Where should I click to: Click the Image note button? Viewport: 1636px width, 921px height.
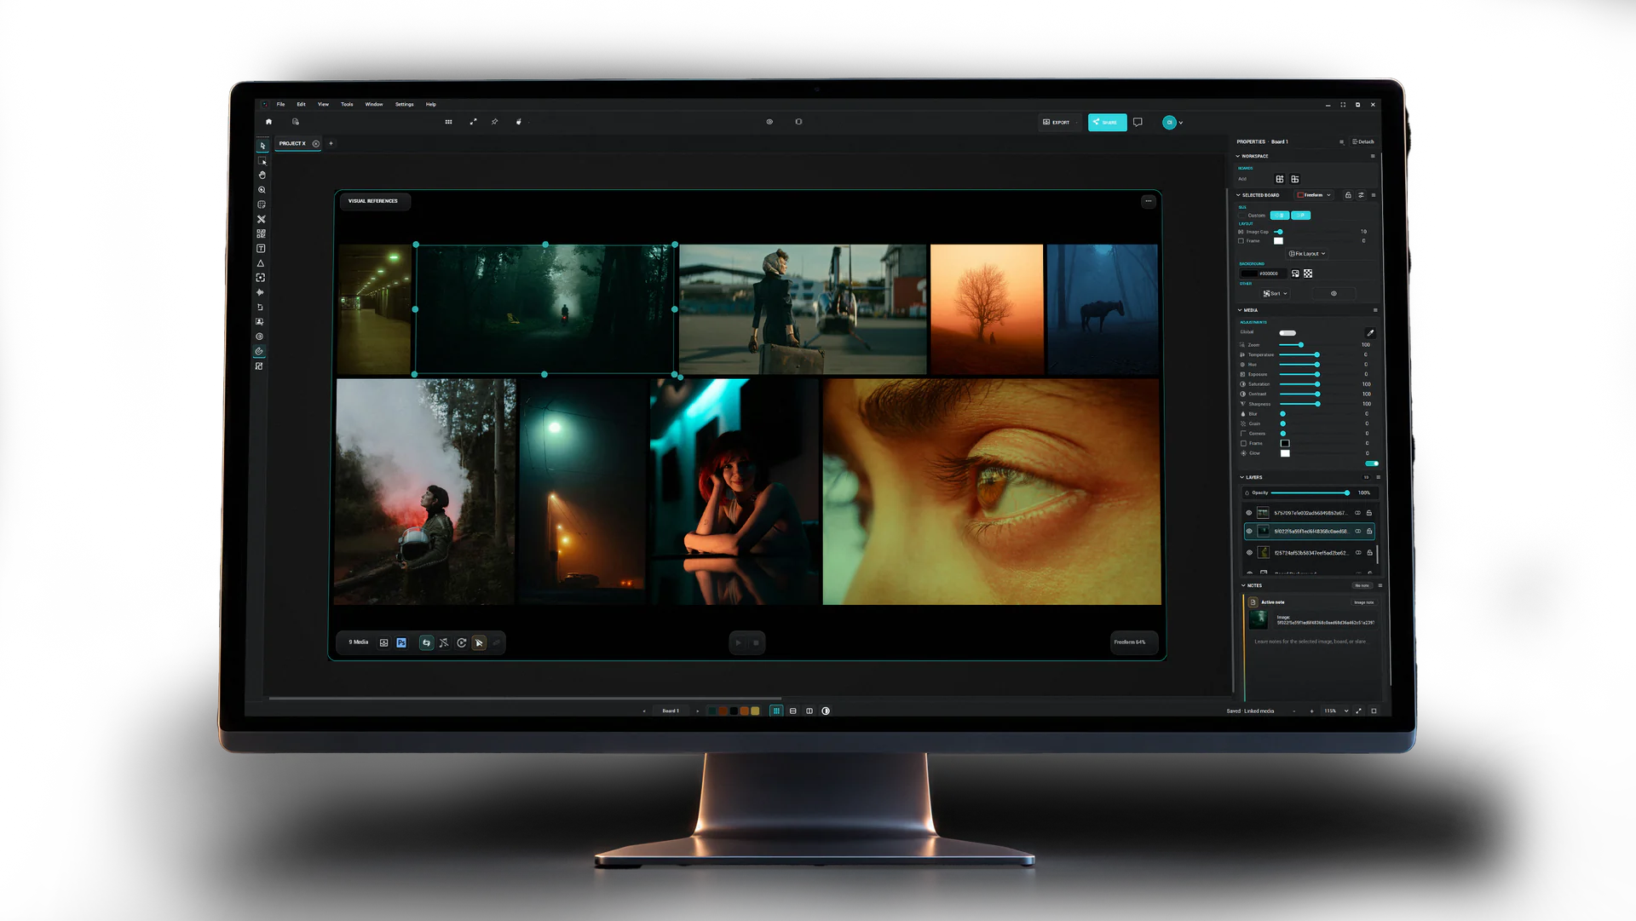1363,602
